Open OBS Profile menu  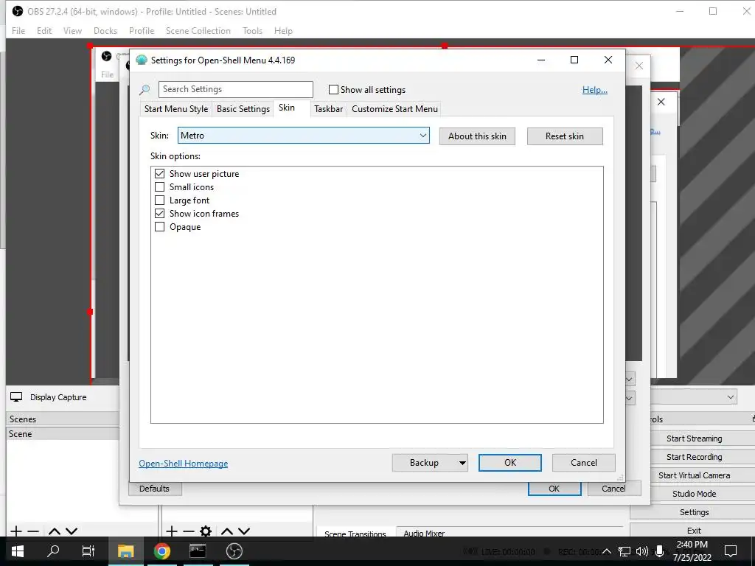click(142, 31)
